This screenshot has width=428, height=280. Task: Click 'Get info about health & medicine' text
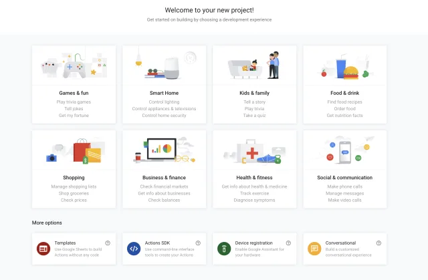click(x=254, y=186)
